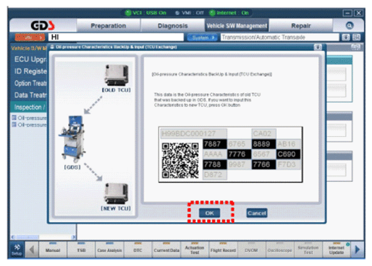Image resolution: width=372 pixels, height=266 pixels.
Task: Open Setup tools icon
Action: (x=17, y=249)
